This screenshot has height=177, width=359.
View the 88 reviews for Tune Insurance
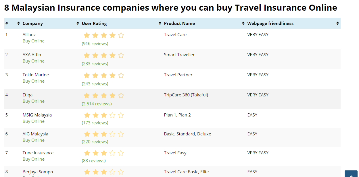(94, 161)
